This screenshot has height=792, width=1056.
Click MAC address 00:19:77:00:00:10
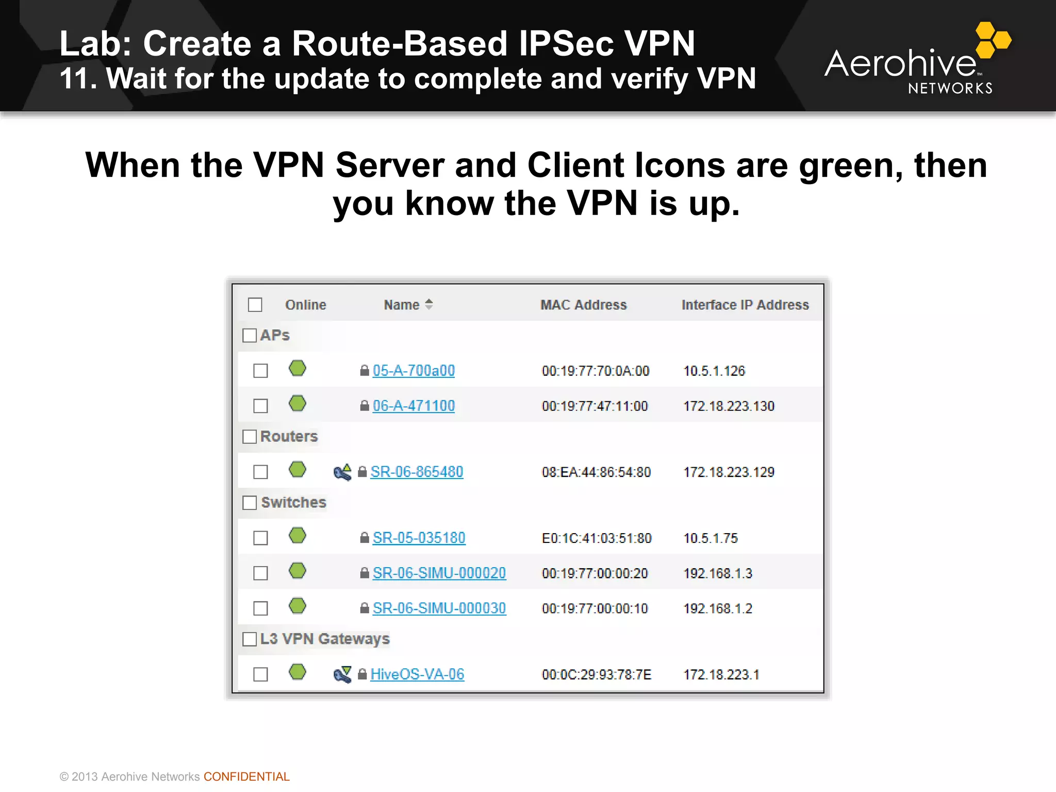point(595,608)
